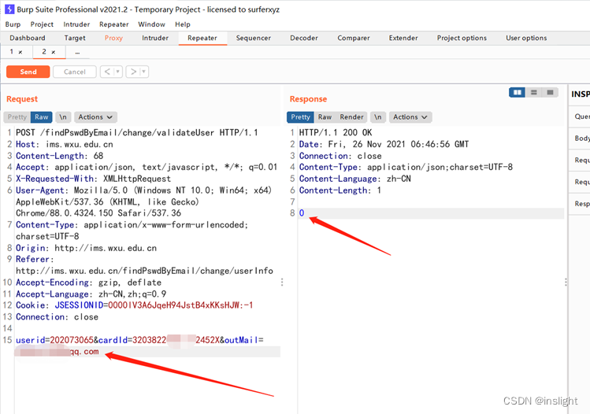This screenshot has width=590, height=414.
Task: Open the Intruder menu
Action: point(76,24)
